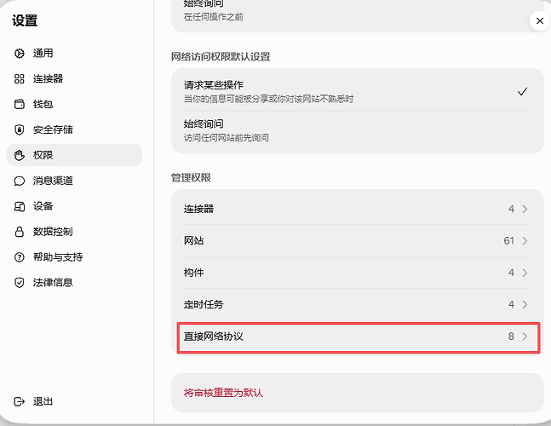Click the 权限 hand icon
The height and width of the screenshot is (426, 551).
coord(20,155)
